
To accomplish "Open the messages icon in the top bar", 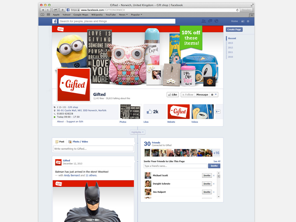I will pos(210,21).
